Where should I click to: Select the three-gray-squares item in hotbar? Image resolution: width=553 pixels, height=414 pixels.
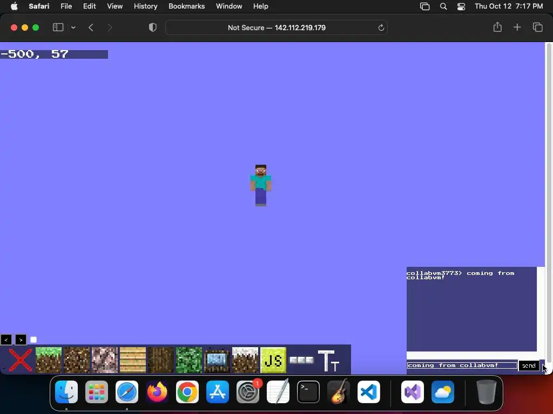click(x=301, y=360)
